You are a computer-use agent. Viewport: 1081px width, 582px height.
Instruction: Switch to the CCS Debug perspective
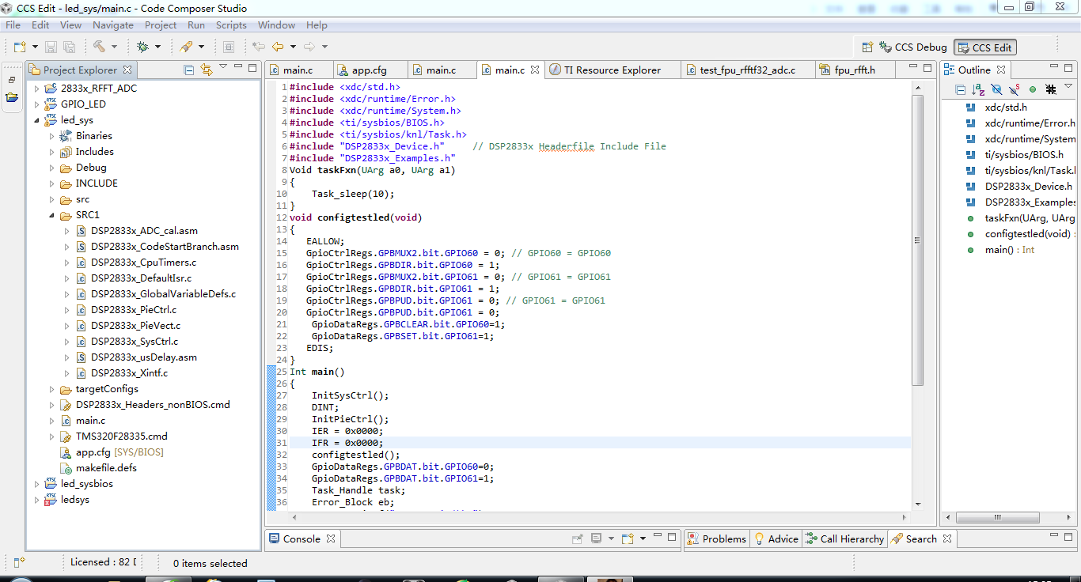[x=912, y=47]
